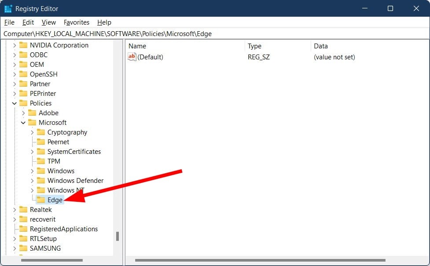Image resolution: width=430 pixels, height=266 pixels.
Task: Collapse the Microsoft key
Action: 23,123
